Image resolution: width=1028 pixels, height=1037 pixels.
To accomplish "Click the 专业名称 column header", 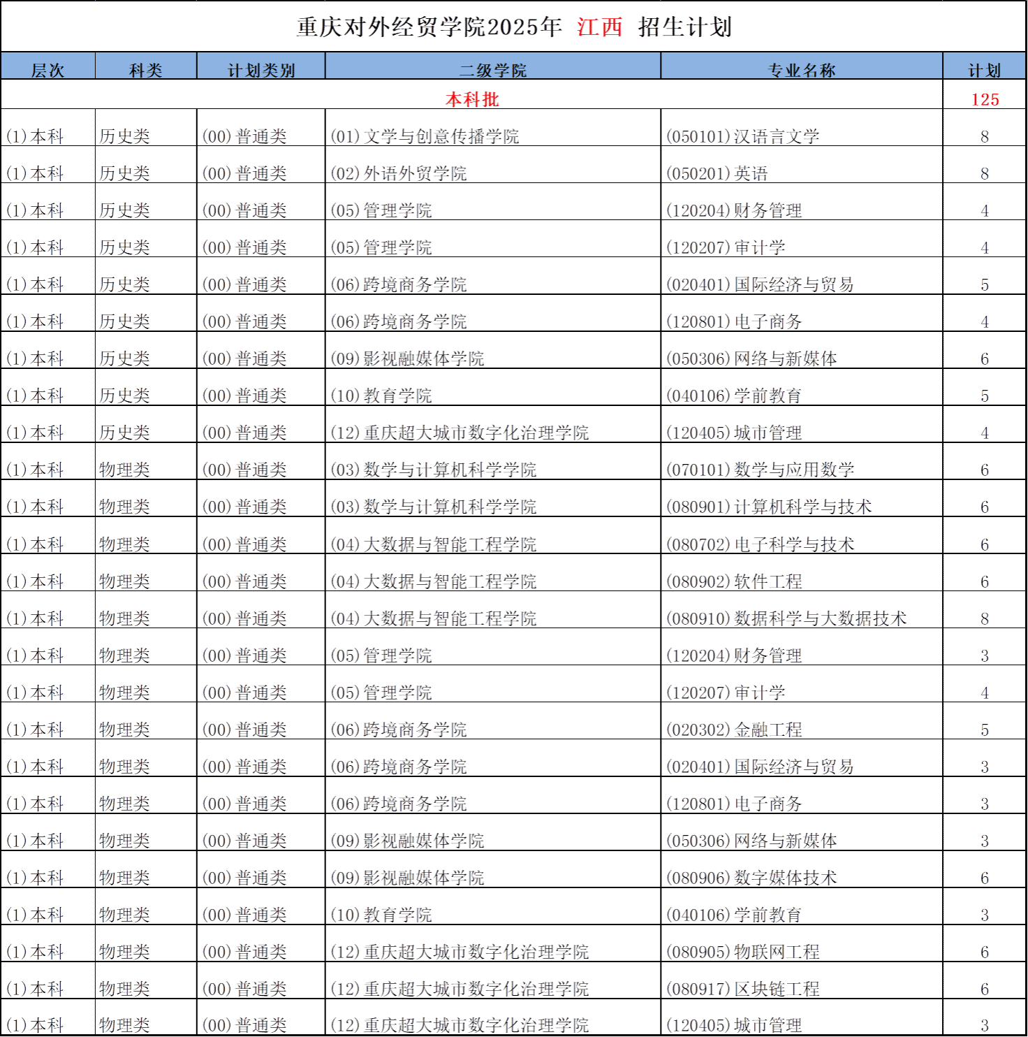I will pos(801,70).
